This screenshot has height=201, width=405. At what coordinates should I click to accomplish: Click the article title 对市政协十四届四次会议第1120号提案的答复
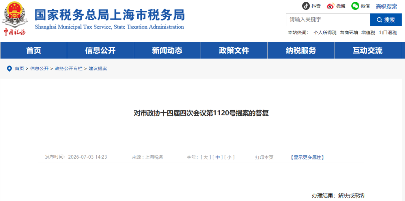pos(201,113)
